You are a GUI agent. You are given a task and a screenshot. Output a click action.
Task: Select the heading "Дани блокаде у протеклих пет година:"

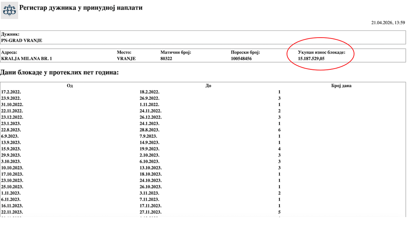coord(59,72)
